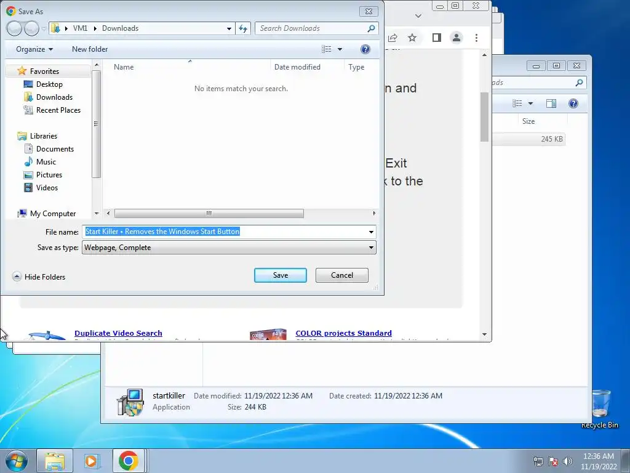Open the Pictures library
Screen dimensions: 630x473
pyautogui.click(x=49, y=174)
